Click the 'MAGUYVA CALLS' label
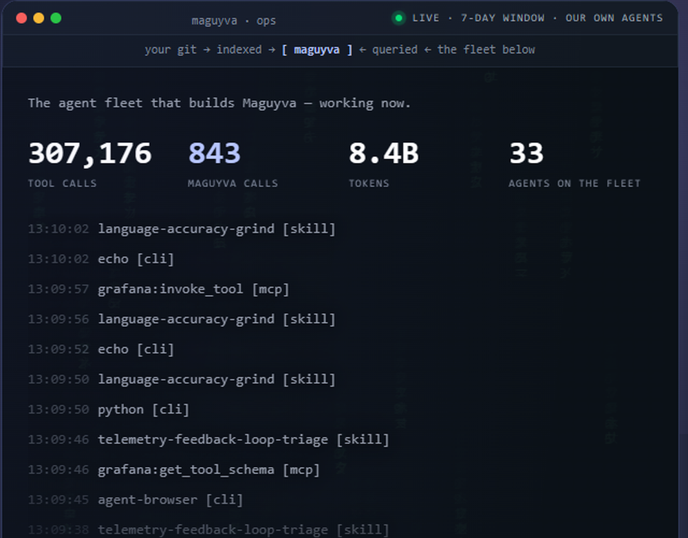Image resolution: width=688 pixels, height=538 pixels. [233, 184]
